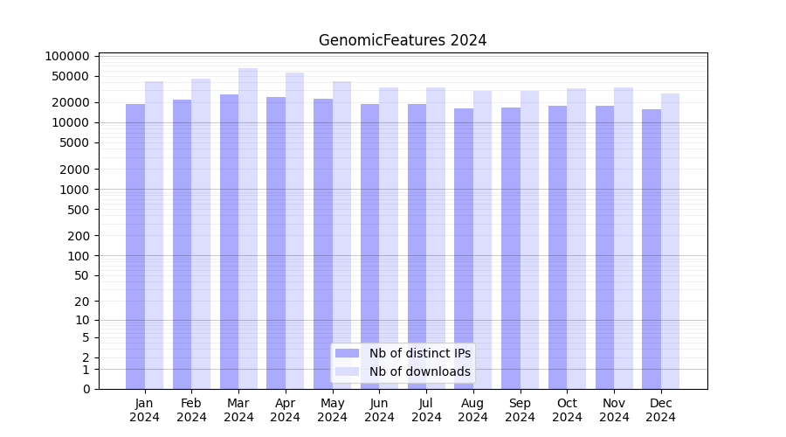The image size is (786, 437).
Task: Click the chart title GenomicFeatures 2024
Action: point(403,40)
